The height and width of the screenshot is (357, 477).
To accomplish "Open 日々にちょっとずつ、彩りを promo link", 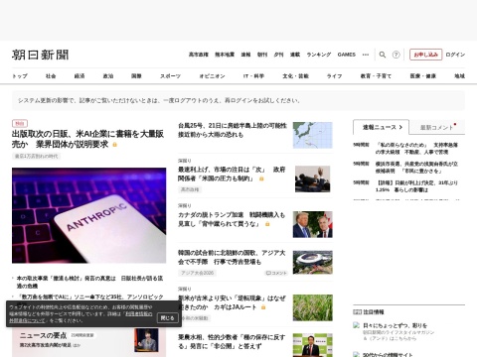I will (x=395, y=325).
